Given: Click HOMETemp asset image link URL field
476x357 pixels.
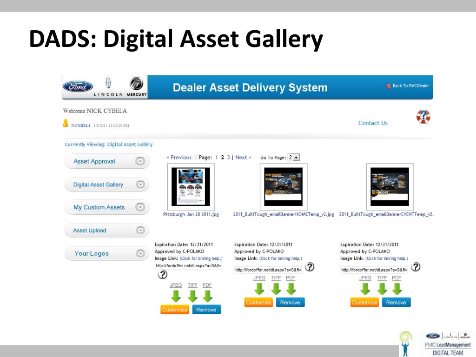Looking at the screenshot, I should tap(268, 270).
